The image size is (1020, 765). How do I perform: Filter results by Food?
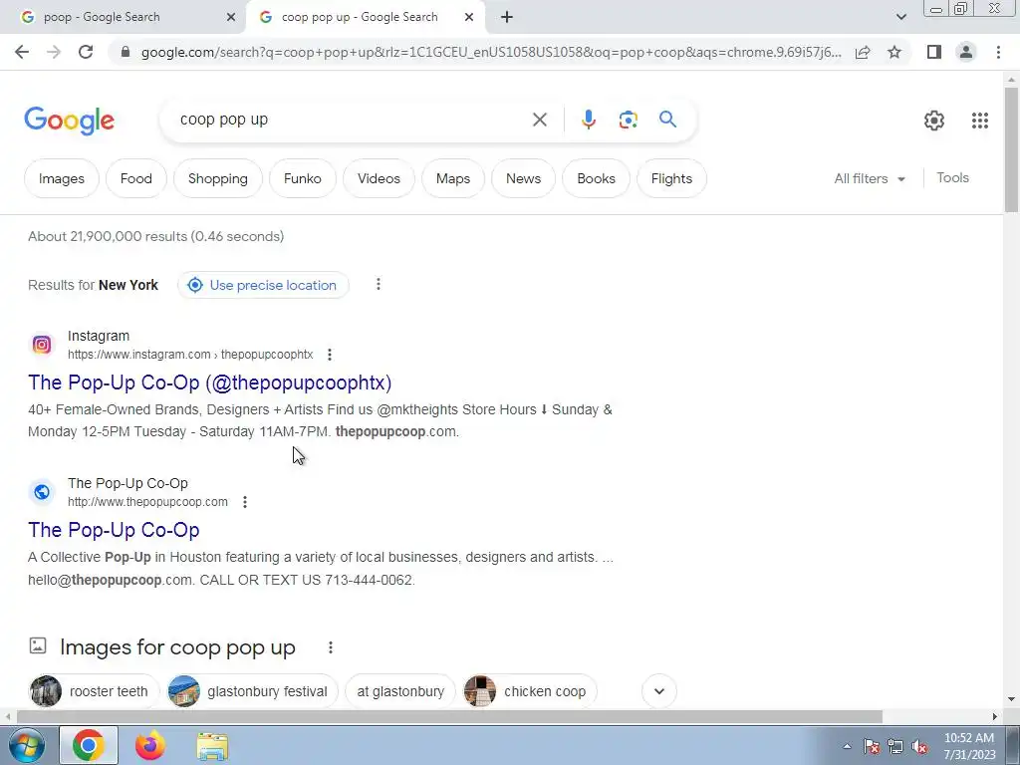pos(135,178)
